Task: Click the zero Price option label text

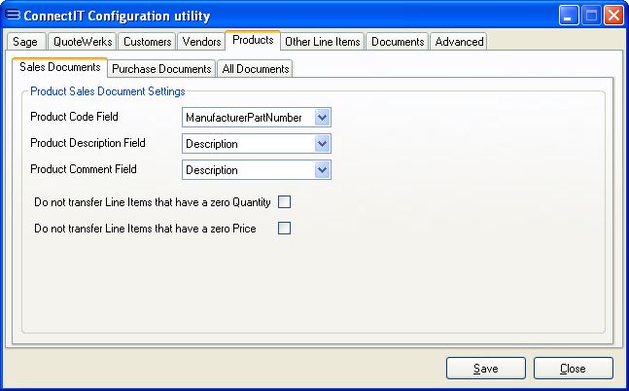Action: 145,229
